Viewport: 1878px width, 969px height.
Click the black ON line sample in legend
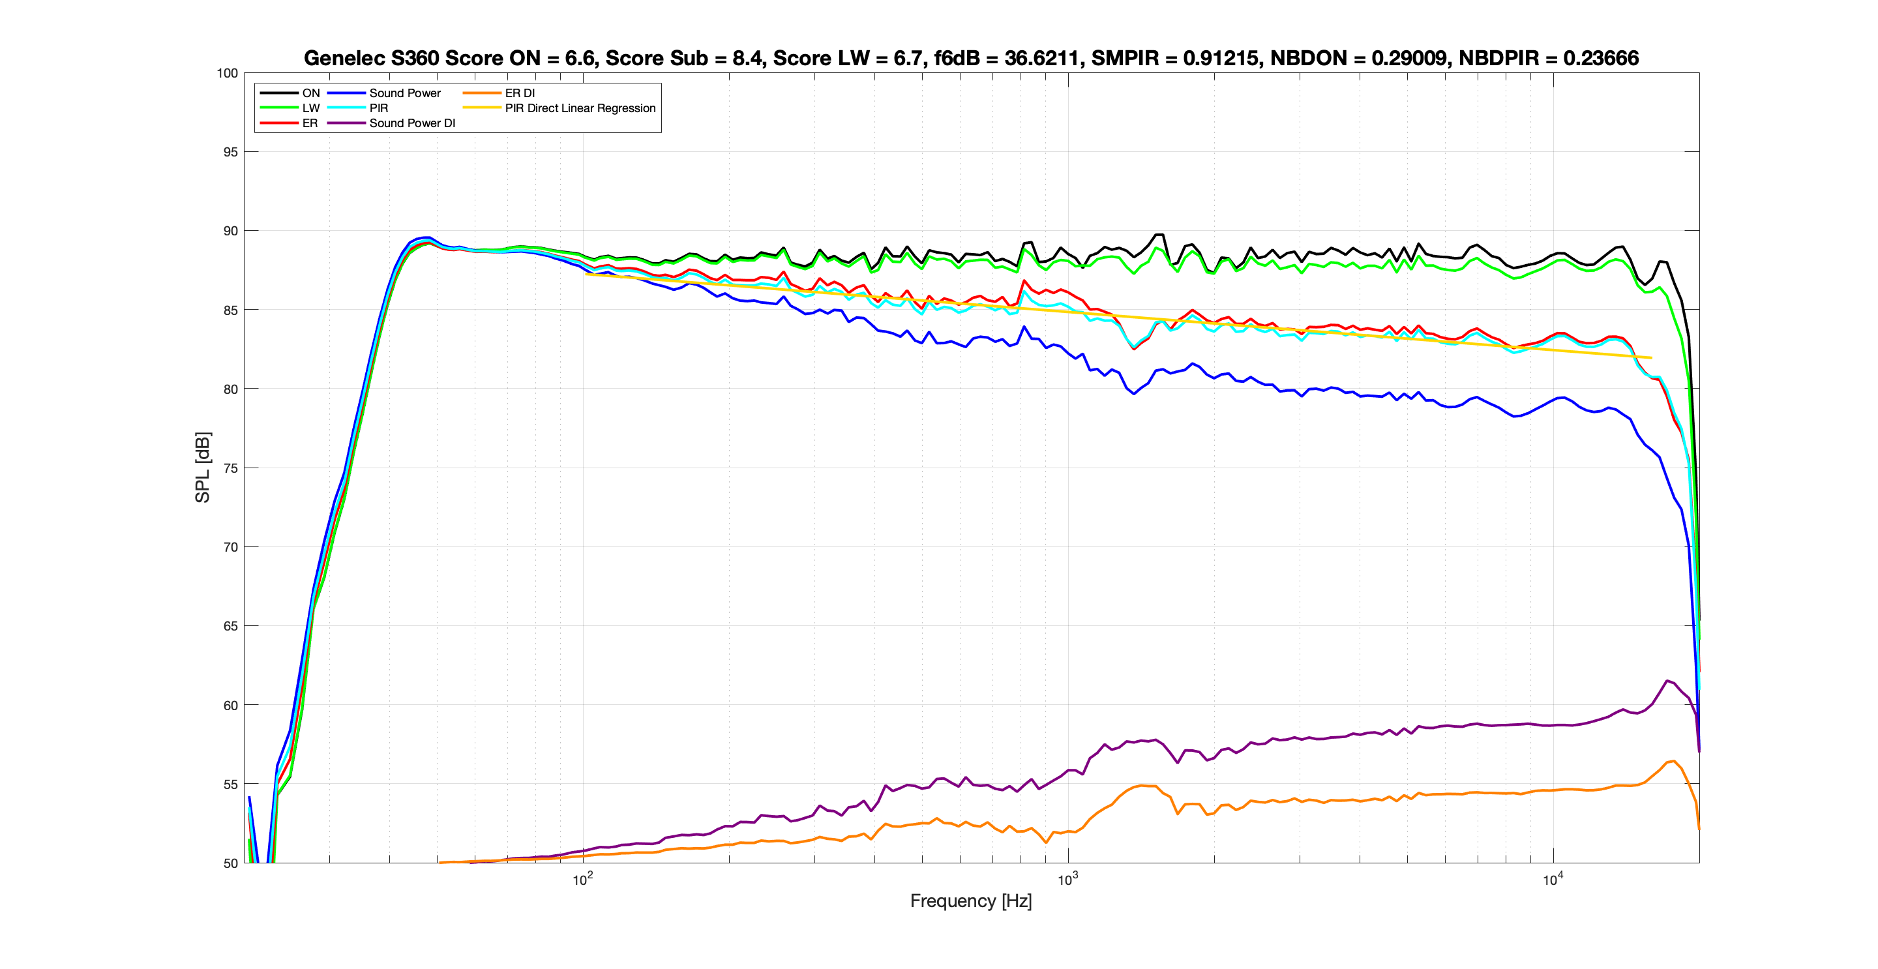click(x=278, y=93)
